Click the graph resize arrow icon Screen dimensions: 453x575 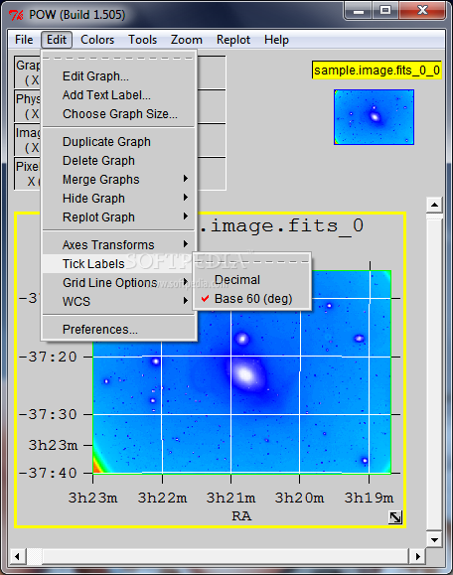pyautogui.click(x=395, y=517)
